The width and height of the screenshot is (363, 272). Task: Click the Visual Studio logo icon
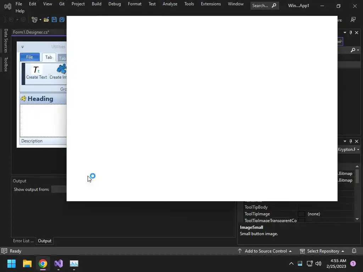[x=8, y=6]
